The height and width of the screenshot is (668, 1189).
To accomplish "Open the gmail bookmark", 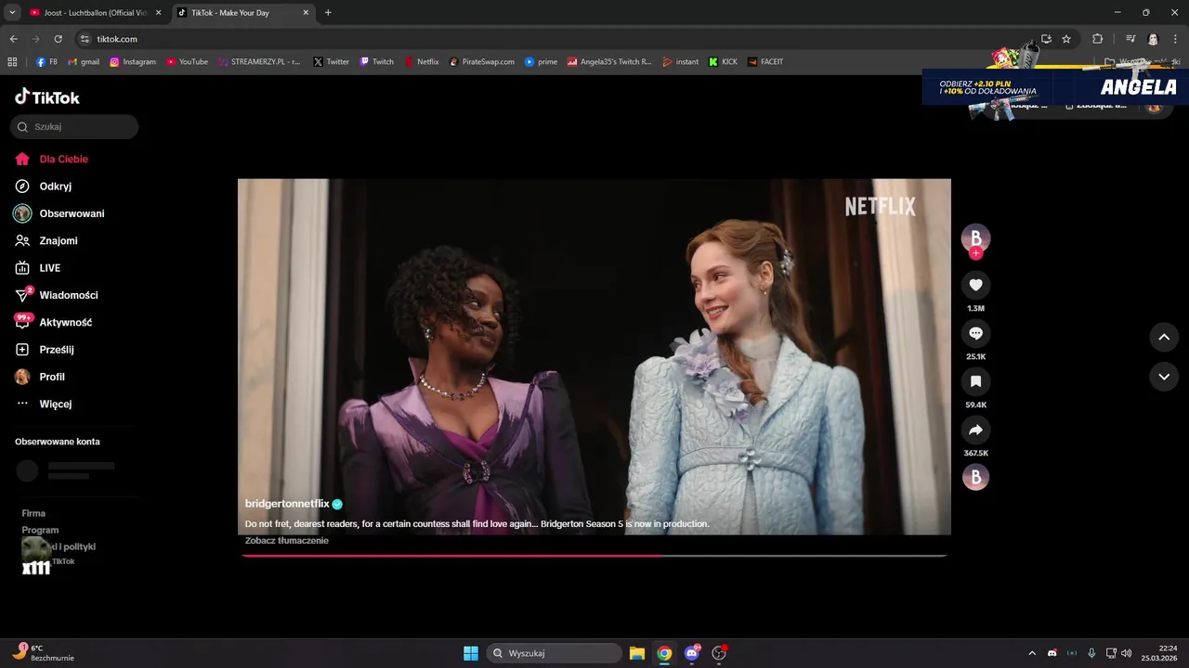I will click(84, 62).
